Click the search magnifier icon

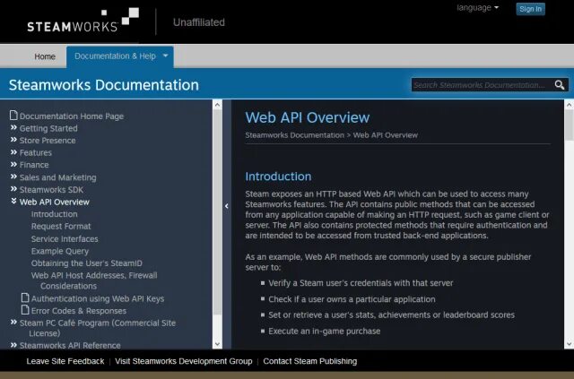pos(559,85)
